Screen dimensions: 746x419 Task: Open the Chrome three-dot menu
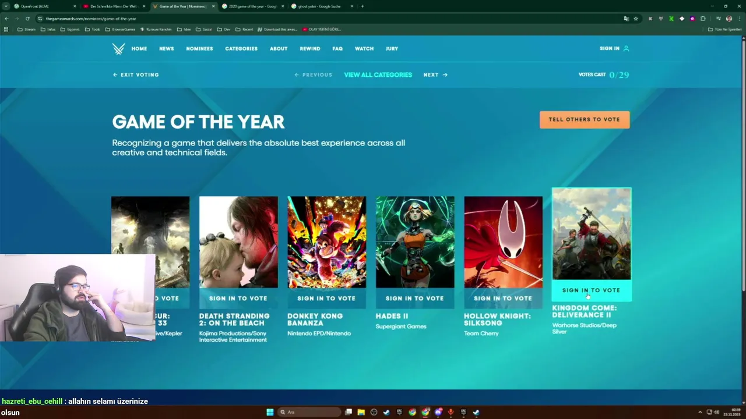coord(739,19)
